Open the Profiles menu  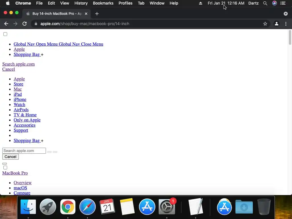click(125, 3)
